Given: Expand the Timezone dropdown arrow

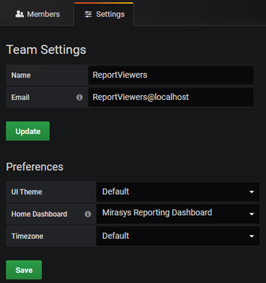Looking at the screenshot, I should 251,236.
